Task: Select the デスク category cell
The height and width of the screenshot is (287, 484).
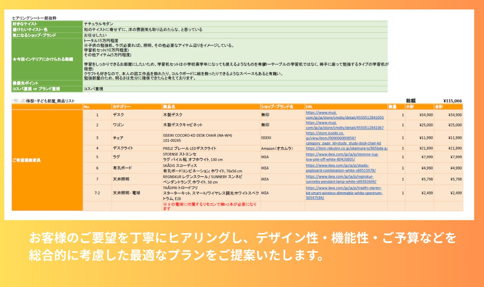Action: [137, 115]
